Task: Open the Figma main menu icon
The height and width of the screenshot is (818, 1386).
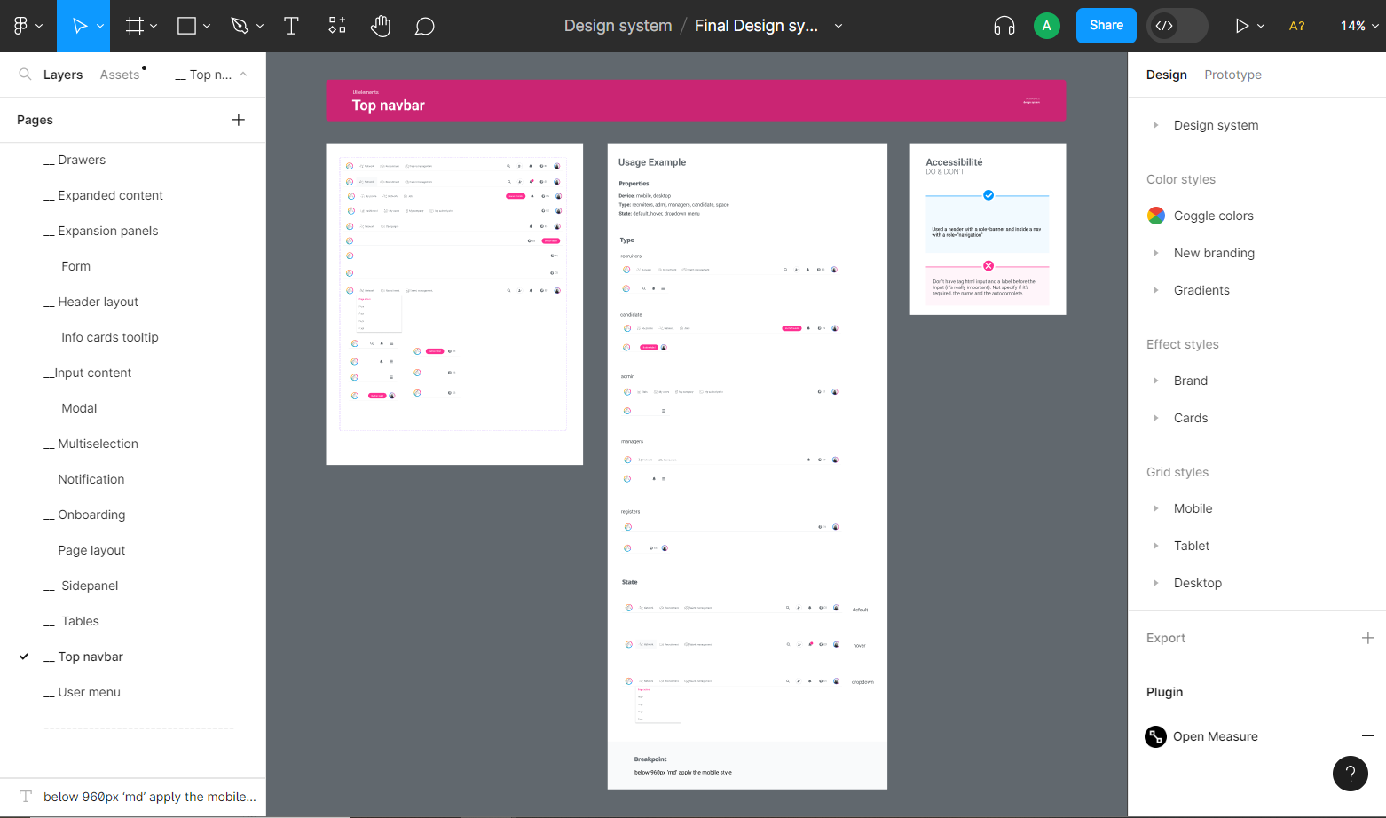Action: [x=20, y=26]
